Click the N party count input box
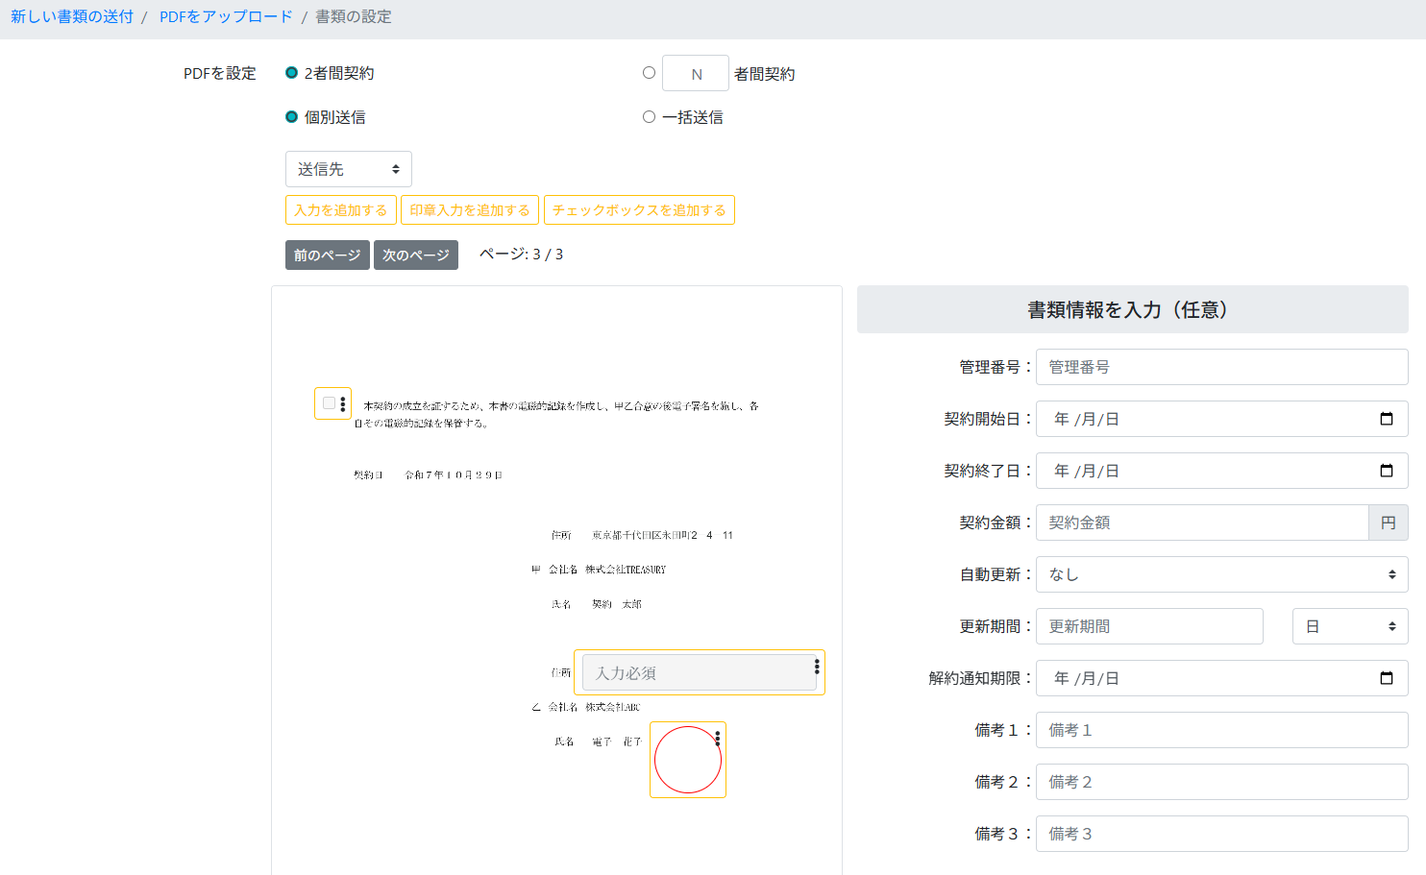 (696, 74)
